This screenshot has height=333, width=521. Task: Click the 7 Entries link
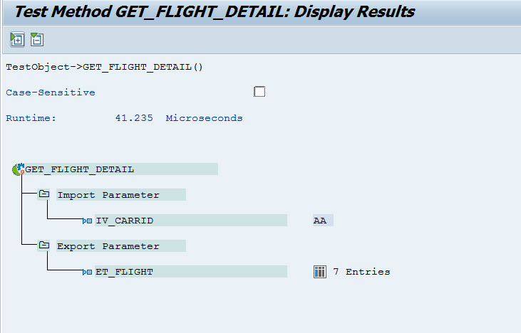click(x=362, y=272)
